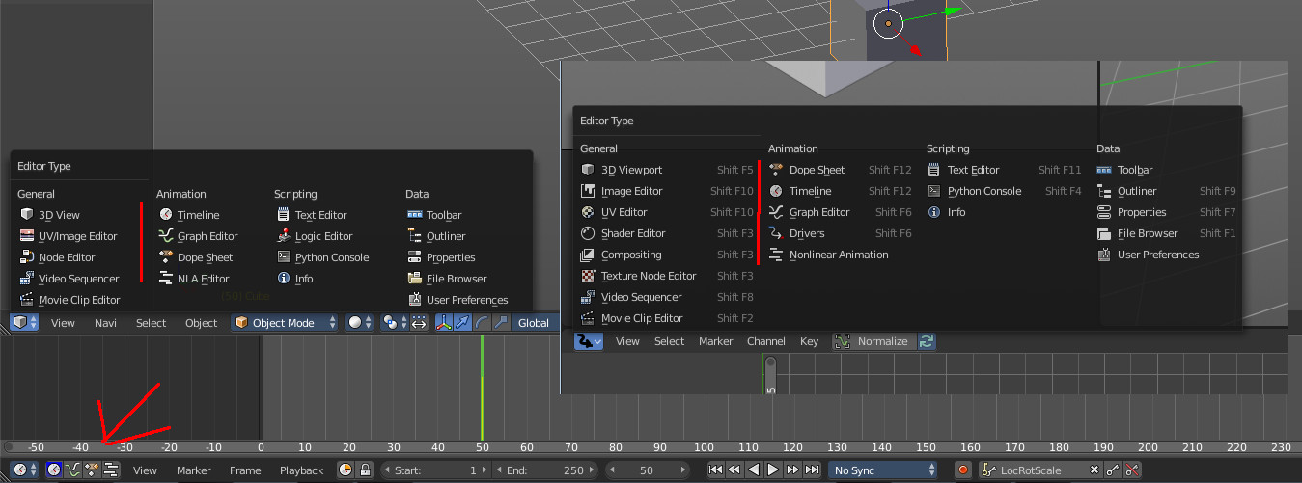Screen dimensions: 1302x483
Task: Open Playback menu in timeline header
Action: pos(301,470)
